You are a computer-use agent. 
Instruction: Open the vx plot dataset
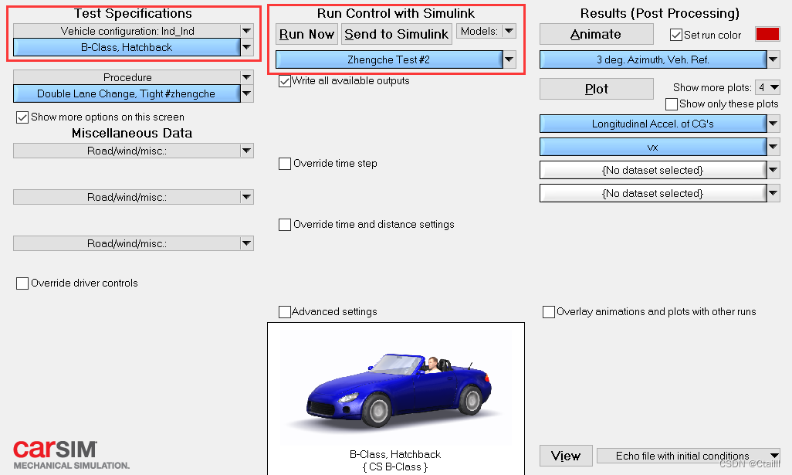(653, 147)
